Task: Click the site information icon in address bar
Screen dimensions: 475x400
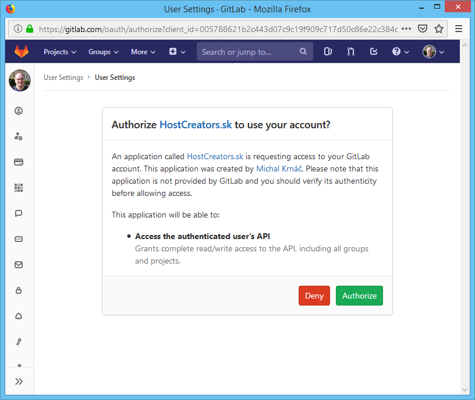Action: (x=18, y=29)
